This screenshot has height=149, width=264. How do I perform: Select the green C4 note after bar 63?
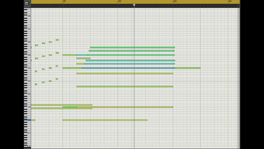[188, 68]
